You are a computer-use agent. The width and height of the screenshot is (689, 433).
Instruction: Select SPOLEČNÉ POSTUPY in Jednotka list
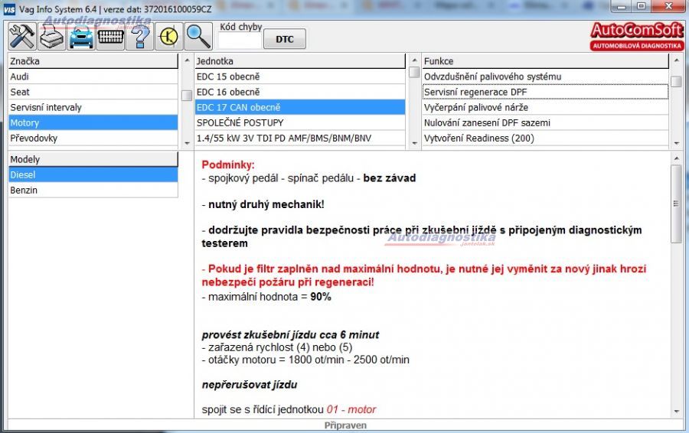coord(299,122)
